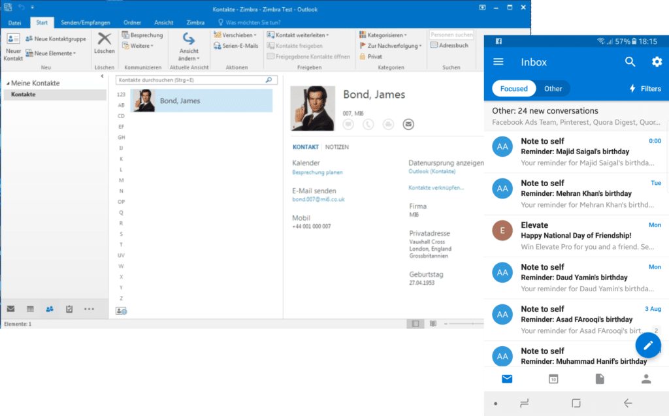Open Outlook's ribbon display options
The height and width of the screenshot is (416, 669).
click(x=482, y=8)
